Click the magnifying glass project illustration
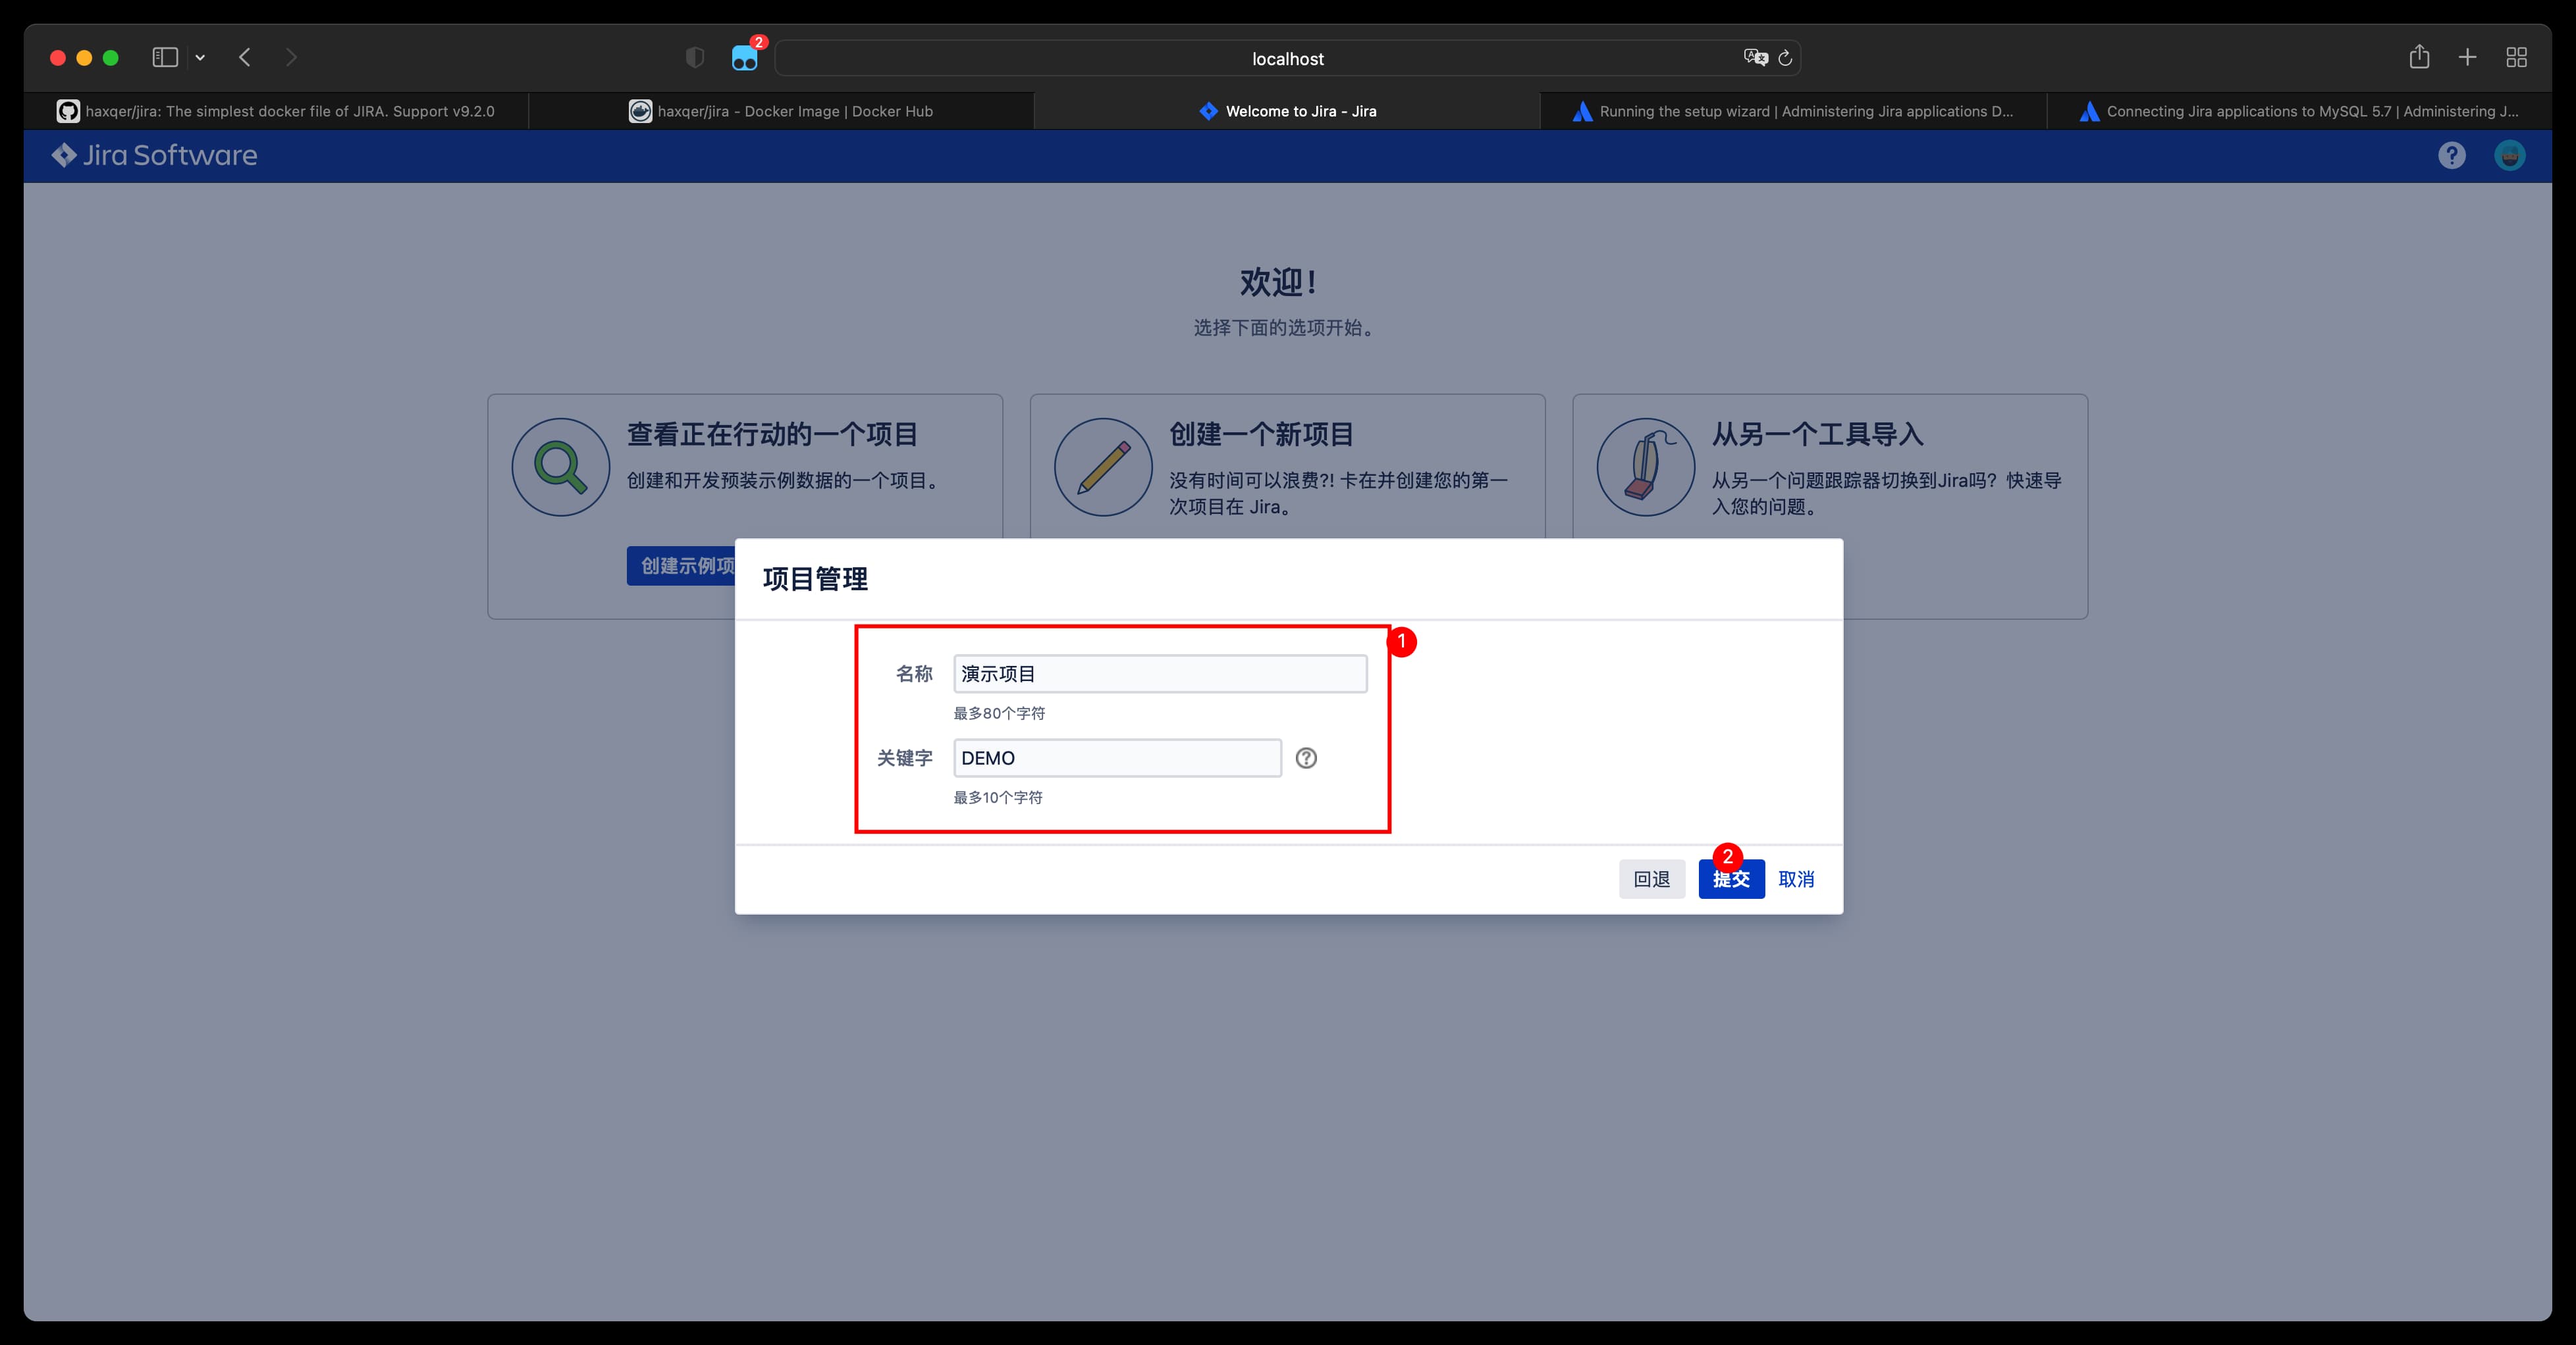The height and width of the screenshot is (1345, 2576). (x=561, y=467)
